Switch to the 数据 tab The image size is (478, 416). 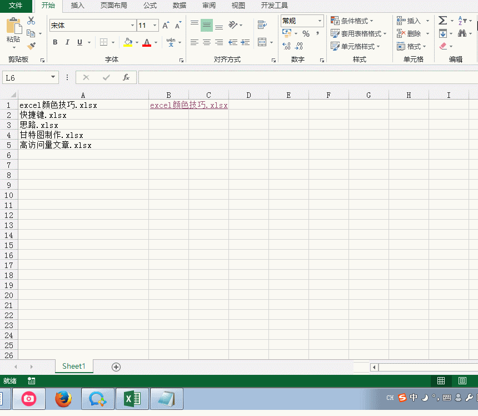click(179, 6)
